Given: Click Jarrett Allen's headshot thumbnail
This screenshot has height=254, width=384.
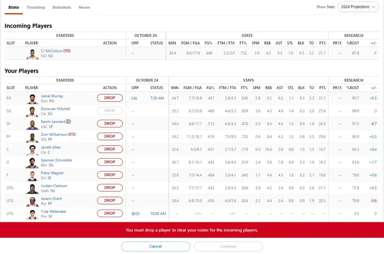Looking at the screenshot, I should [32, 150].
